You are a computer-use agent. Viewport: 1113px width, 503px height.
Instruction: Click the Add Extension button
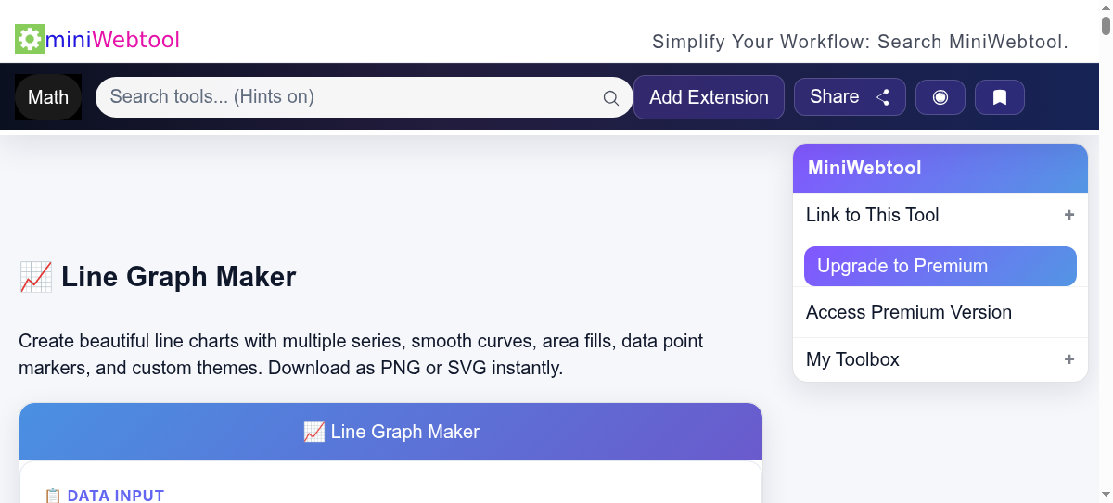(x=709, y=97)
